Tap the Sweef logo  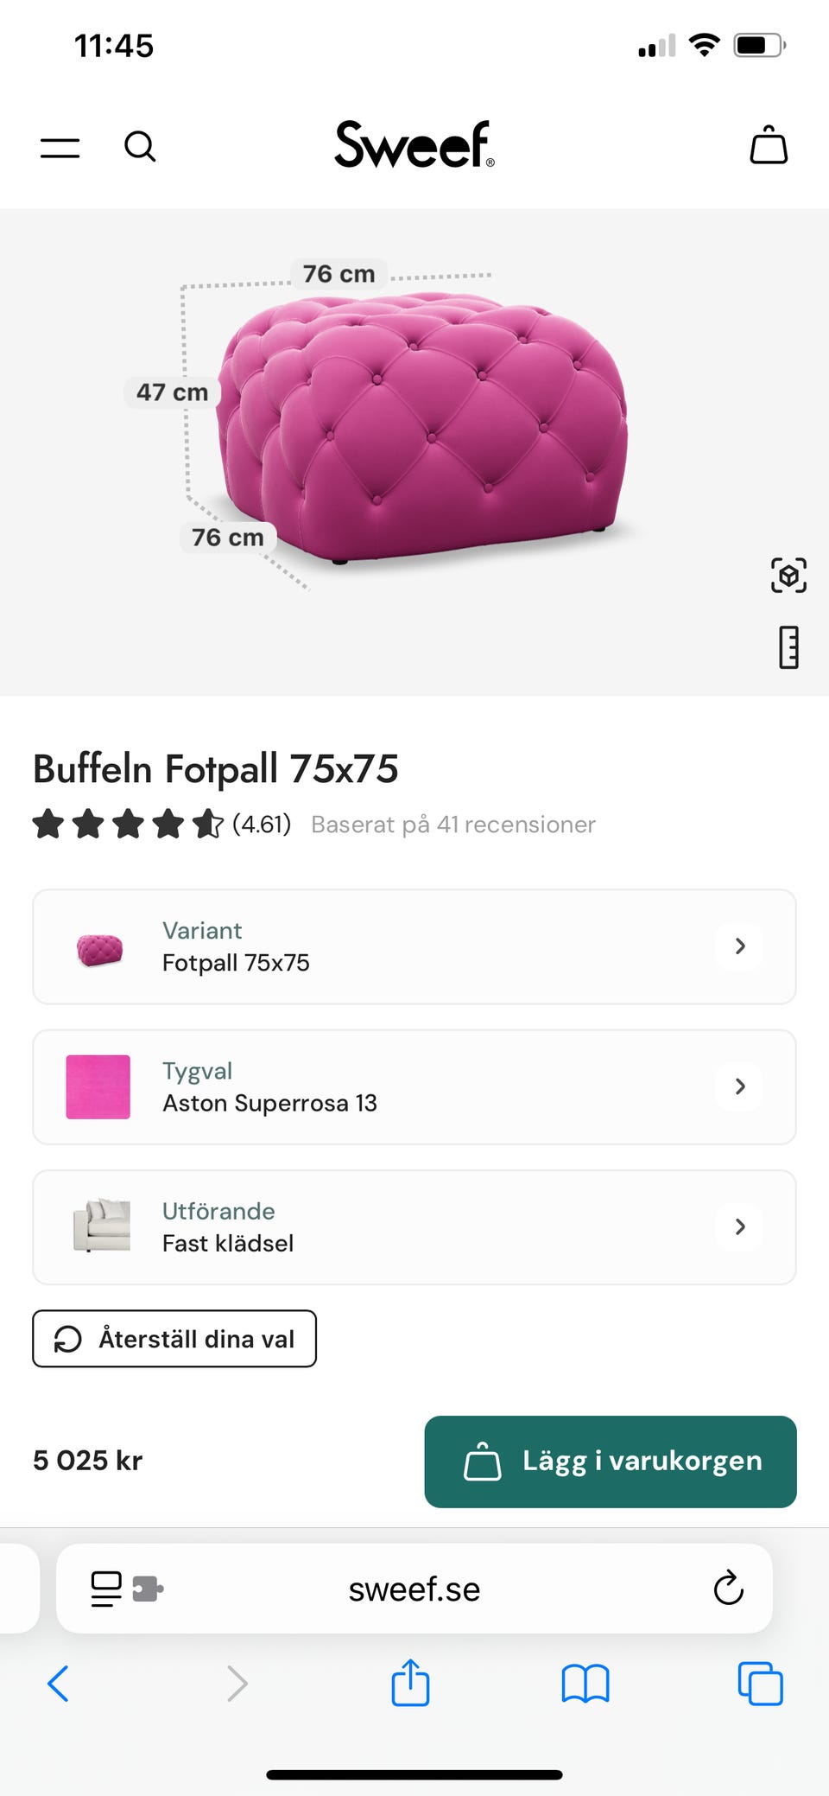pos(414,144)
